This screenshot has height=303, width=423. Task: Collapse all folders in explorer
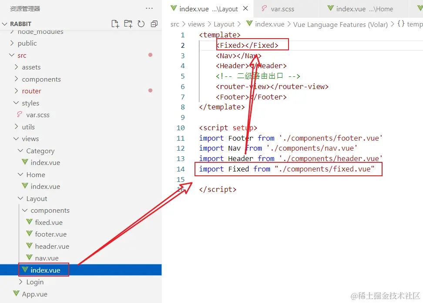pos(154,24)
